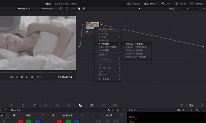Open the Timeline 4 dropdown
Screen dimensions: 206x123
click(x=23, y=9)
